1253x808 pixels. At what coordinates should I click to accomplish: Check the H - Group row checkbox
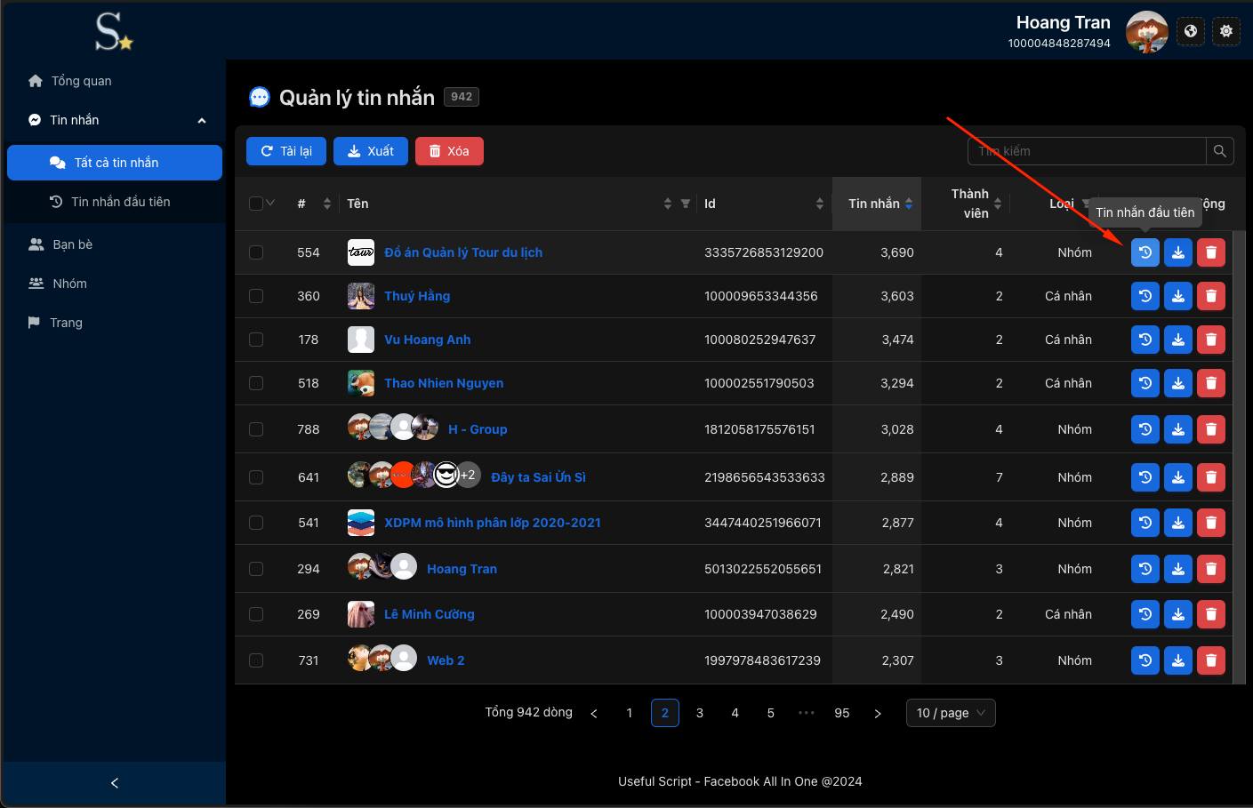(x=256, y=429)
